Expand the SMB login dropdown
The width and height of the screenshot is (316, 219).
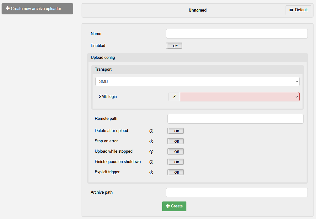coord(239,97)
